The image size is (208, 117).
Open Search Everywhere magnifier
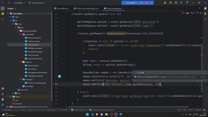[x=181, y=3]
